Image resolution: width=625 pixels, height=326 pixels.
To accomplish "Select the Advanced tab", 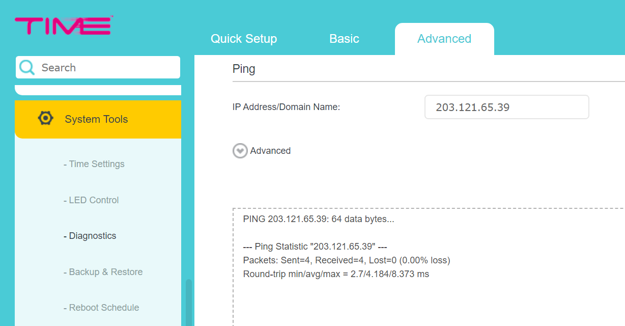I will [444, 39].
